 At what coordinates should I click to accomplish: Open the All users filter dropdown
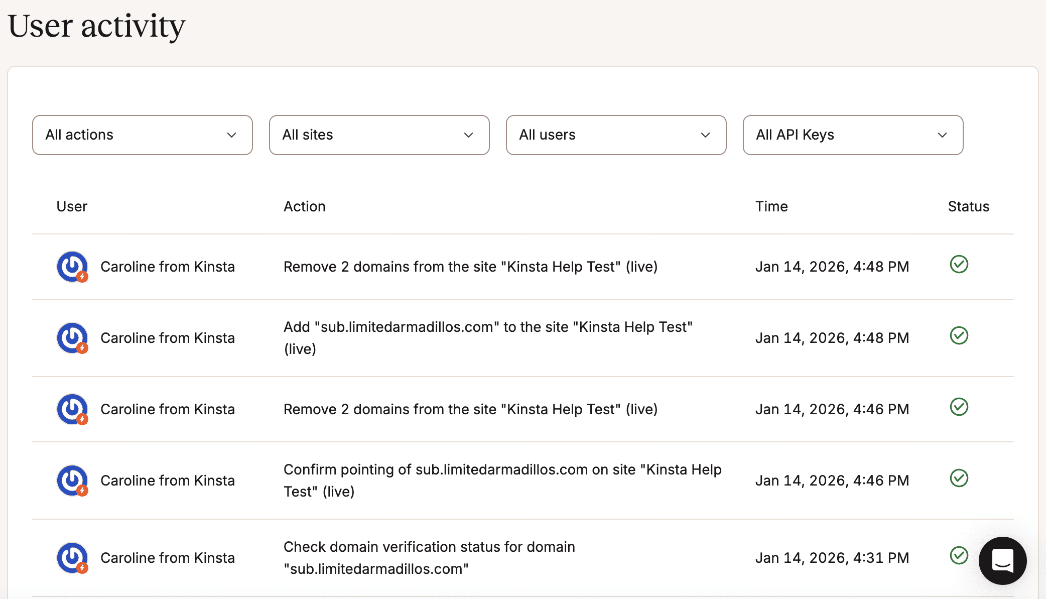pyautogui.click(x=616, y=135)
